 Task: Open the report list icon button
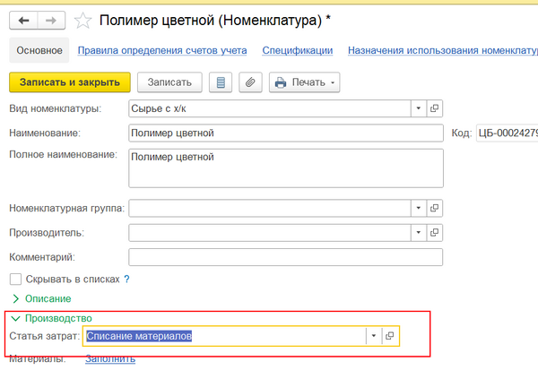click(x=221, y=82)
